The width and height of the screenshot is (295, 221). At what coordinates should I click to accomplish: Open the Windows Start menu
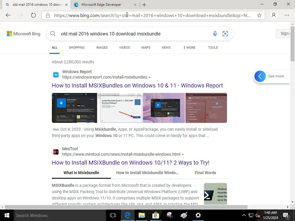point(7,215)
